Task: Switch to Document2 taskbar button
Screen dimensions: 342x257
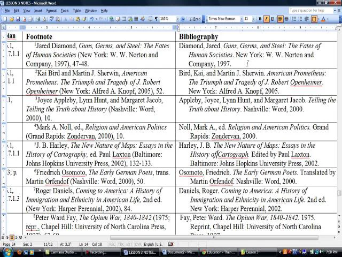Action: tap(180, 252)
